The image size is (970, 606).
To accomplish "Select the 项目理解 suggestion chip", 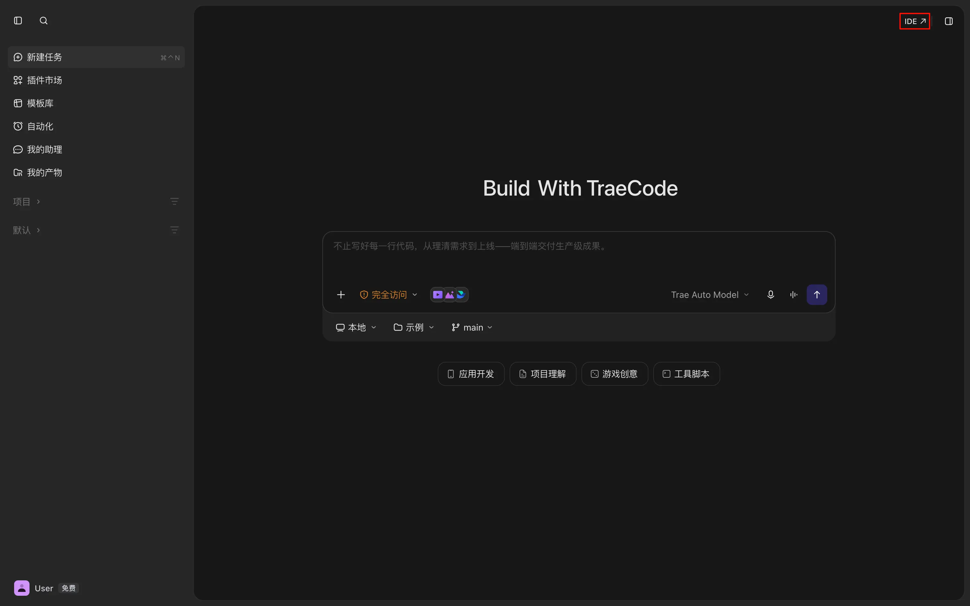I will pos(543,374).
